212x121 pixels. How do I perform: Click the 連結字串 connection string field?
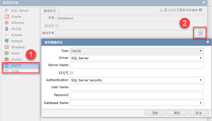(125, 33)
